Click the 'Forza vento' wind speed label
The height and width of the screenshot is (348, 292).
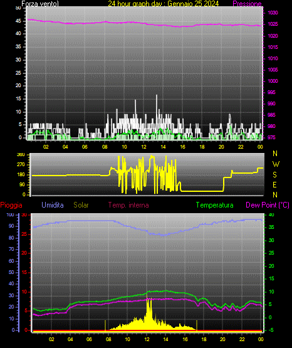click(40, 4)
